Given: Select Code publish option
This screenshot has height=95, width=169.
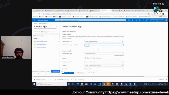Looking at the screenshot, I should [86, 58].
